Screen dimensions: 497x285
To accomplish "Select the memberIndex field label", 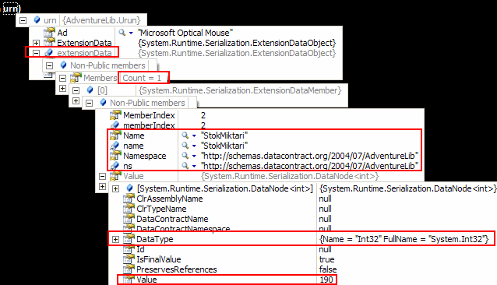I will pyautogui.click(x=149, y=125).
